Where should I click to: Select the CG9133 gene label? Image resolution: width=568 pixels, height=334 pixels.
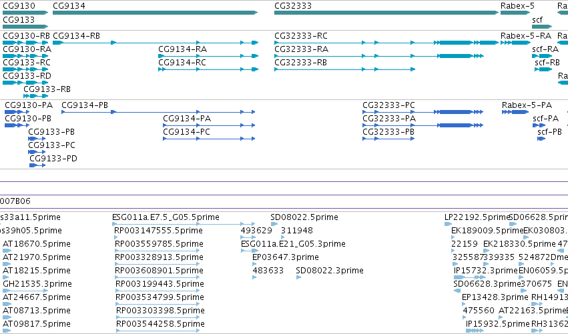coord(19,19)
